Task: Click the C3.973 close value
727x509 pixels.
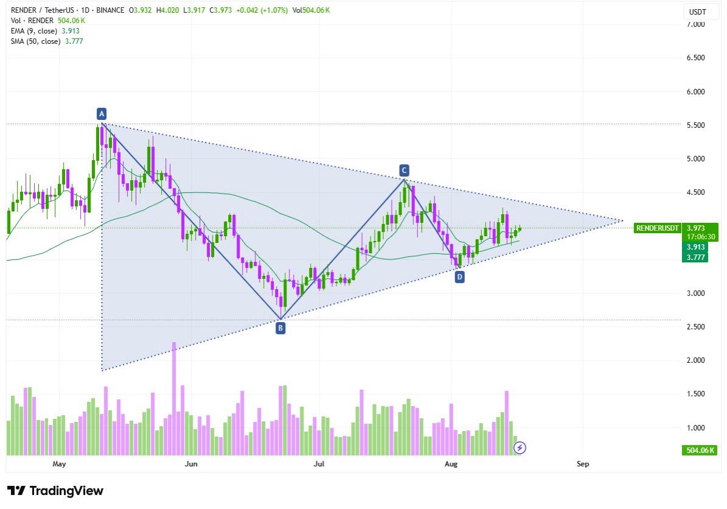Action: [x=221, y=10]
